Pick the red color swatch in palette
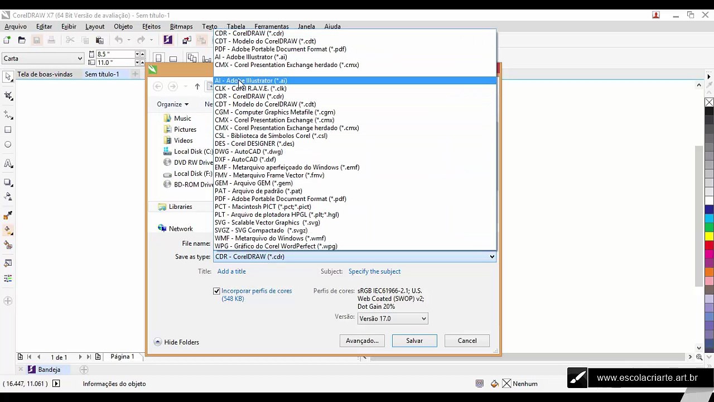Image resolution: width=714 pixels, height=402 pixels. (709, 245)
